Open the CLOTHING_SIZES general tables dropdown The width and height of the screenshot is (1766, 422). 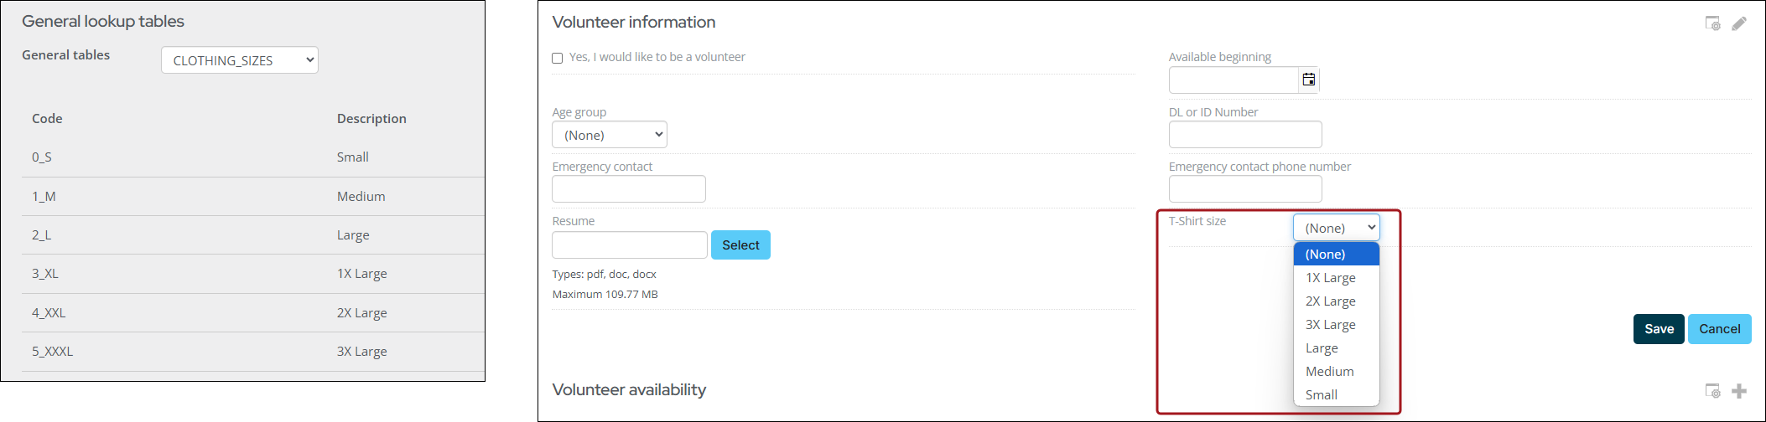(x=240, y=60)
